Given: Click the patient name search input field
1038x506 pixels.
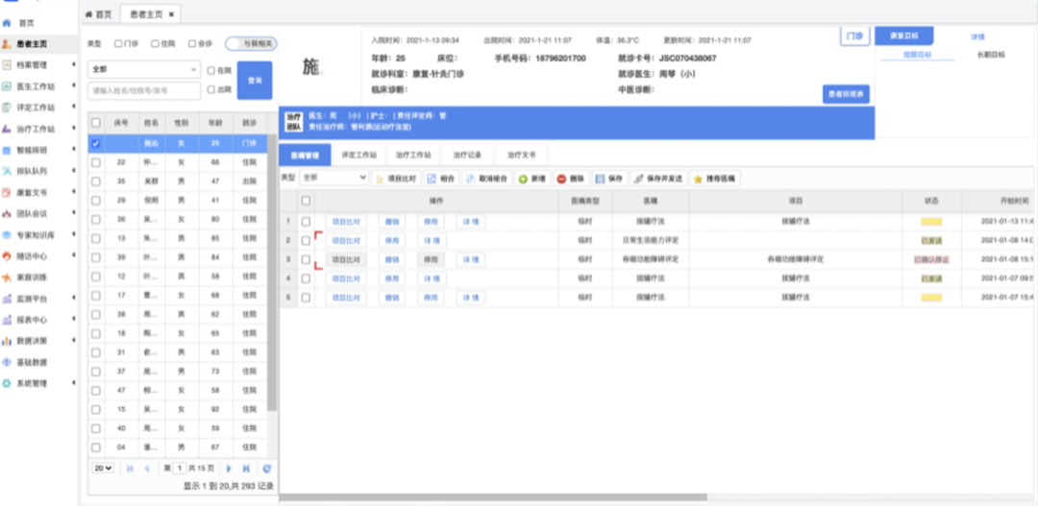Looking at the screenshot, I should (144, 90).
